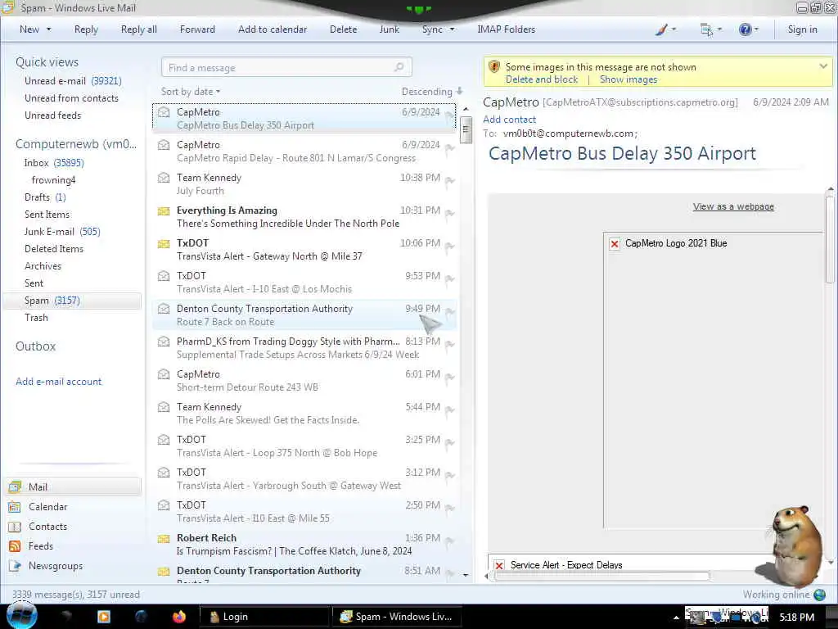
Task: Toggle flag on CapMetro Rapid Delay Route 801 message
Action: pos(450,148)
